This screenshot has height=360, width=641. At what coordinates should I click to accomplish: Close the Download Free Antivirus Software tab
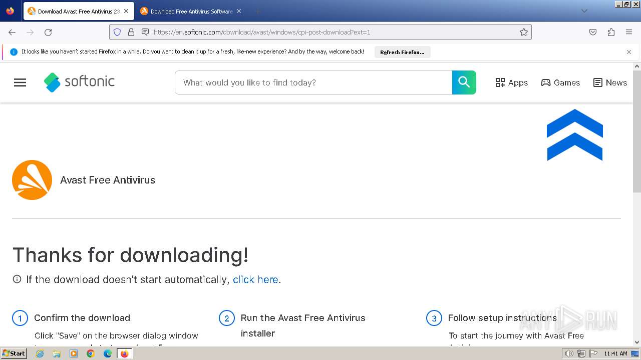tap(239, 11)
